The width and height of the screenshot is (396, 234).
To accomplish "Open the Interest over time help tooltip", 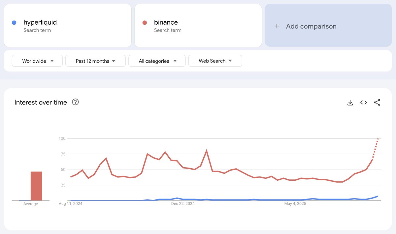I will click(x=75, y=102).
